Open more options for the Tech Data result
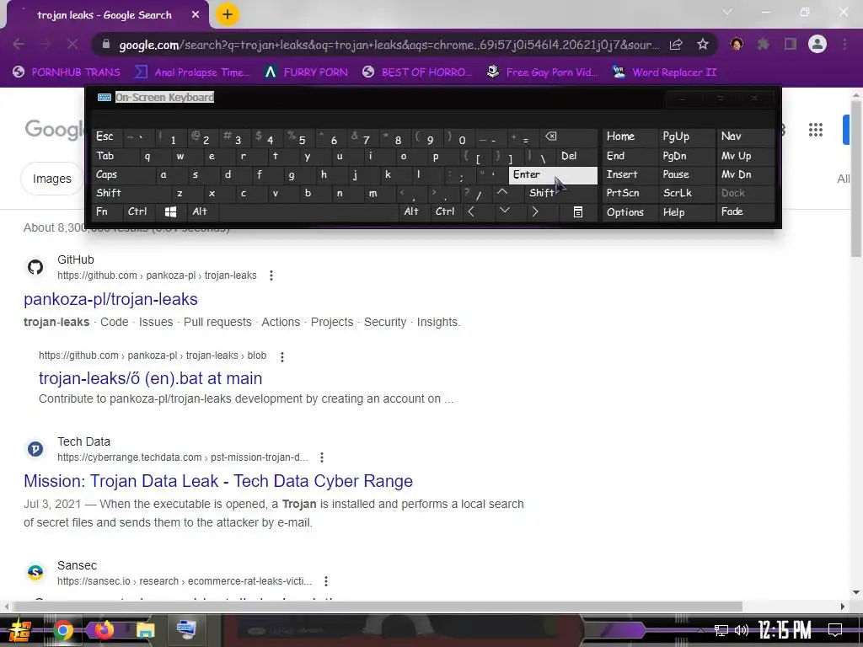863x647 pixels. pyautogui.click(x=322, y=457)
